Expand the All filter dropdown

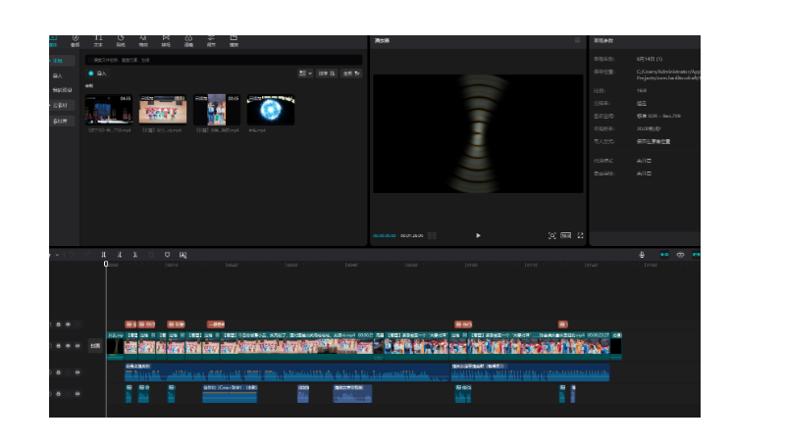pyautogui.click(x=350, y=74)
